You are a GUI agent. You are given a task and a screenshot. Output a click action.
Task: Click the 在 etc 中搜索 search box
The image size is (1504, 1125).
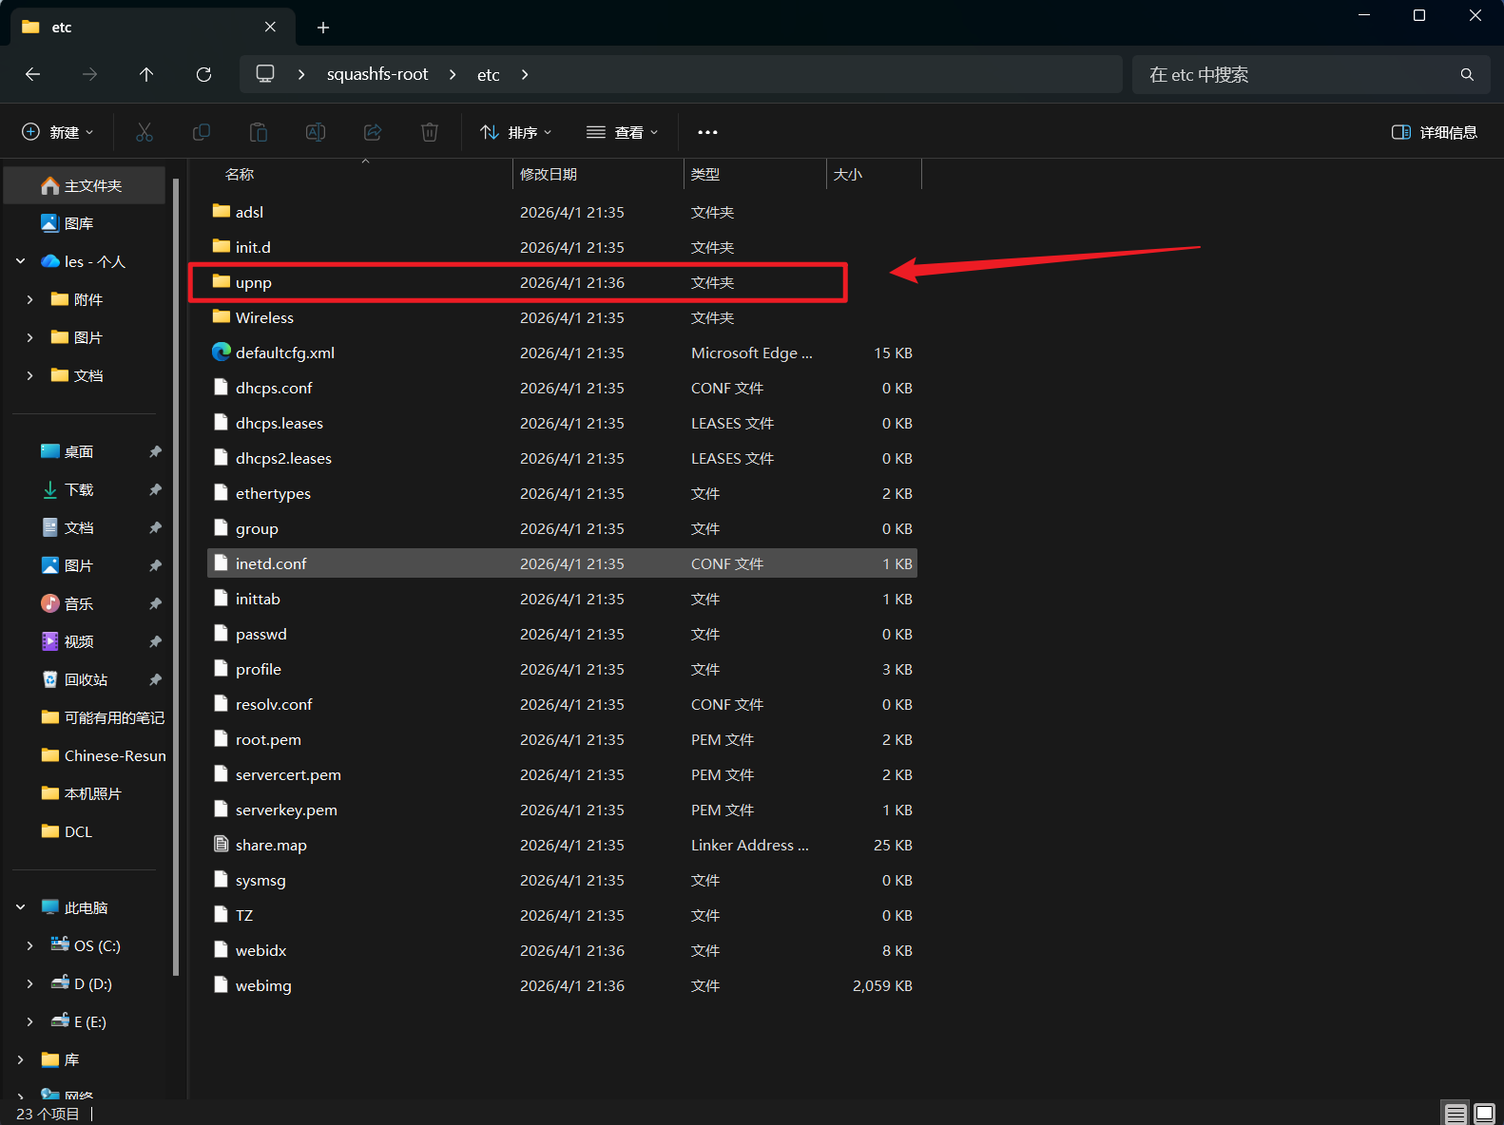click(x=1298, y=74)
